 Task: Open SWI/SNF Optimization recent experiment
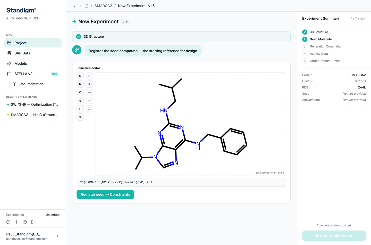pyautogui.click(x=33, y=104)
